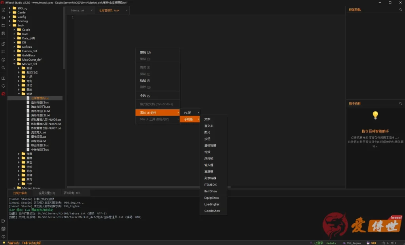
Task: Click the file tree vertical scrollbar
Action: [x=64, y=37]
